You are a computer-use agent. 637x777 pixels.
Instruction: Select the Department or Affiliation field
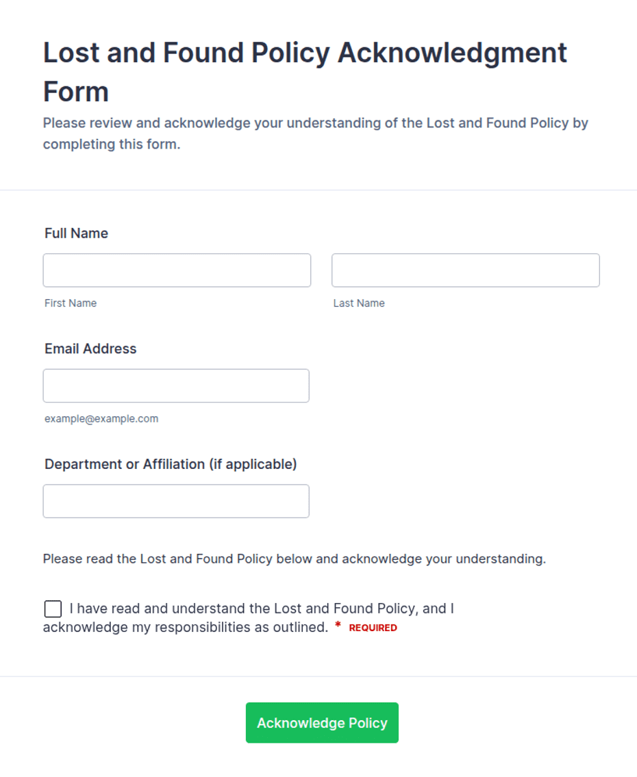point(176,501)
